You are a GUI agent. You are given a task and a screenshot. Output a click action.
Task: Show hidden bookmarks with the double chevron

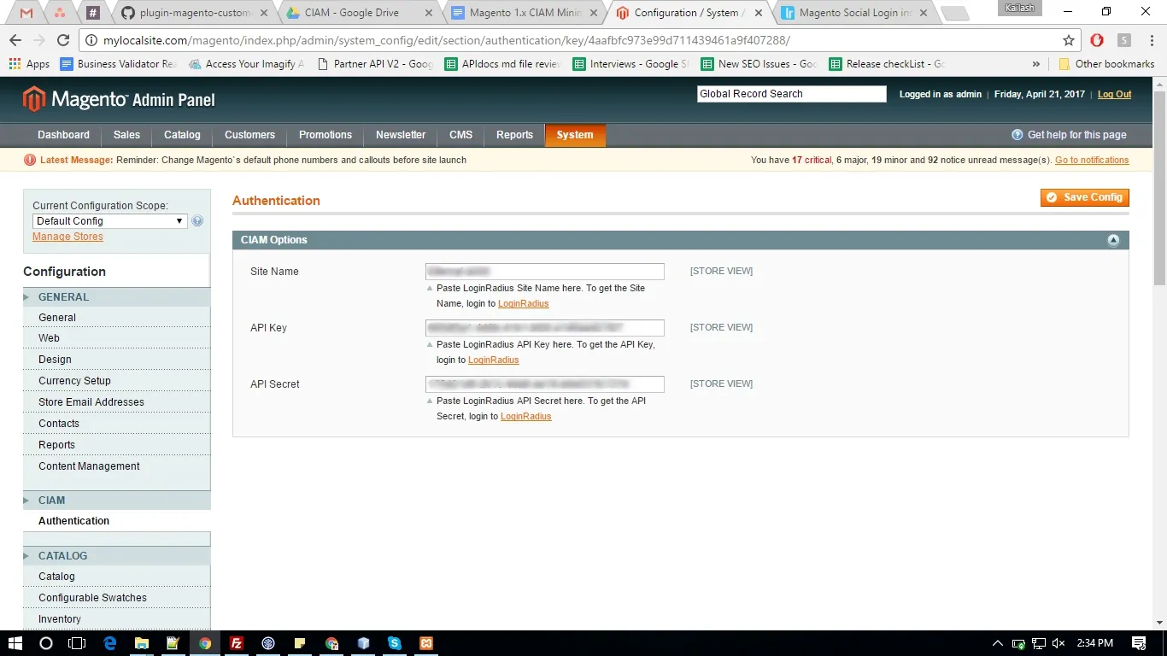[1036, 64]
